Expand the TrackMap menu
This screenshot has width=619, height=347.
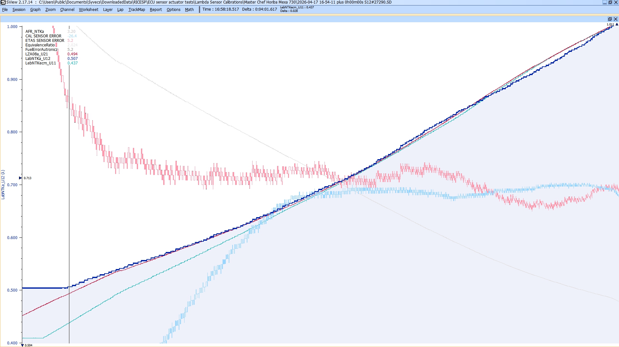coord(136,10)
